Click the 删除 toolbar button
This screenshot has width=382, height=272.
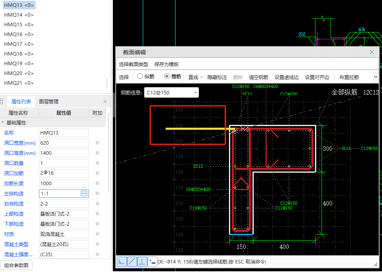238,77
